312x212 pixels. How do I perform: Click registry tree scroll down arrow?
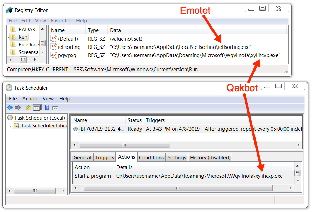42,52
